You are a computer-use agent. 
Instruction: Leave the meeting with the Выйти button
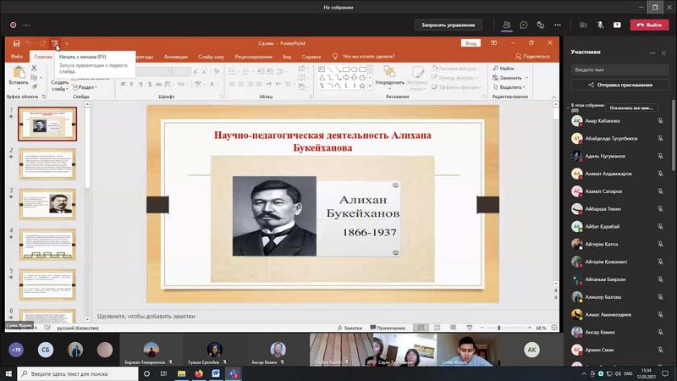[x=649, y=25]
